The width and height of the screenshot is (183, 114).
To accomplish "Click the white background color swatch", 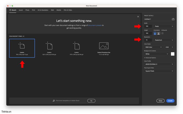I will tap(173, 54).
